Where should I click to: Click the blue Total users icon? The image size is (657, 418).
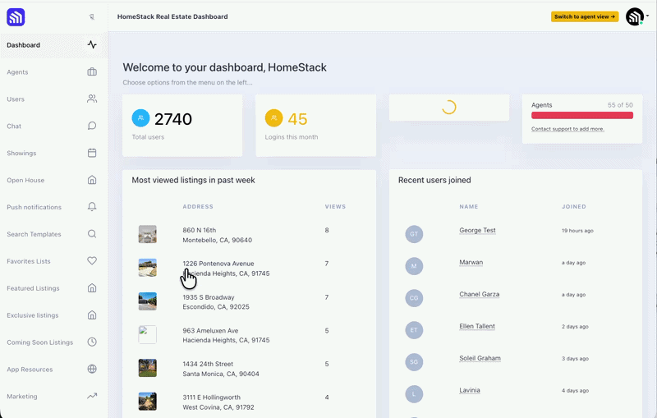coord(140,118)
